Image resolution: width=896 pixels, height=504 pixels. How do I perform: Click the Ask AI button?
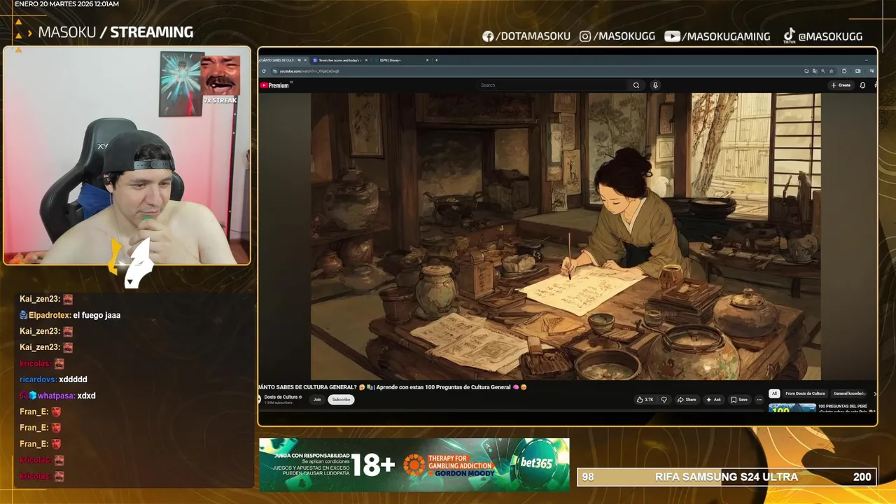713,400
